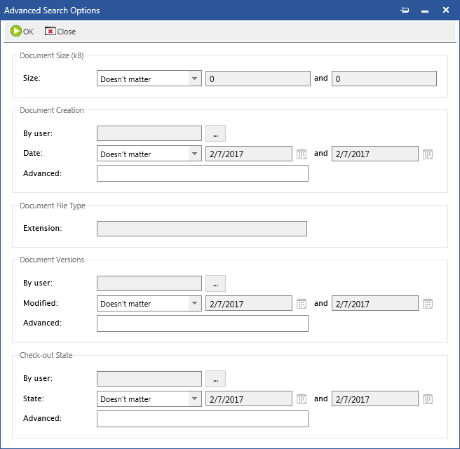Open the Document Versions end date calendar icon
The image size is (460, 449).
pyautogui.click(x=428, y=304)
